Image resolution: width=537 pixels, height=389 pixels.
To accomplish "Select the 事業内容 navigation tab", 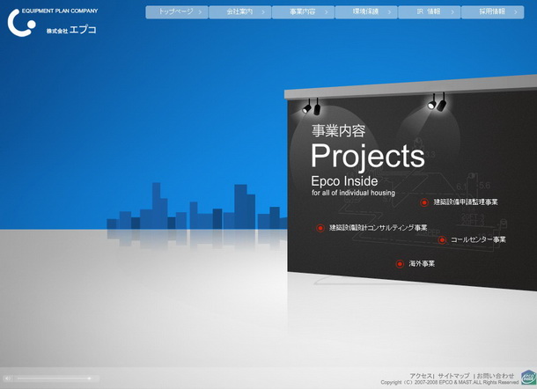I will 303,12.
